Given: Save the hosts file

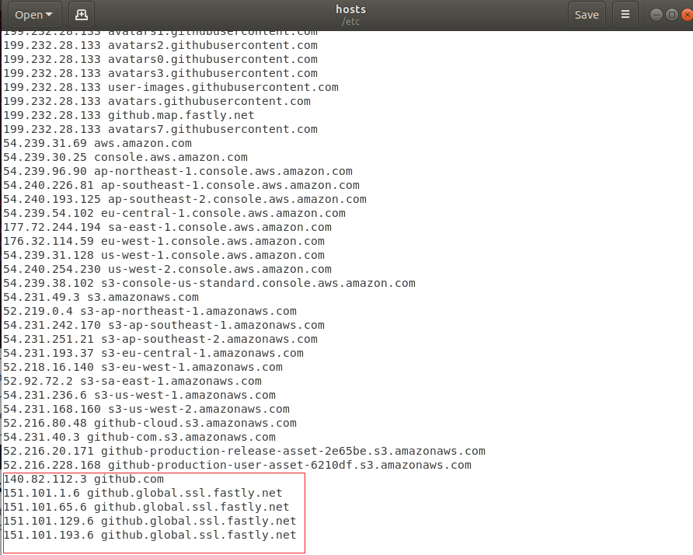Looking at the screenshot, I should (x=587, y=15).
